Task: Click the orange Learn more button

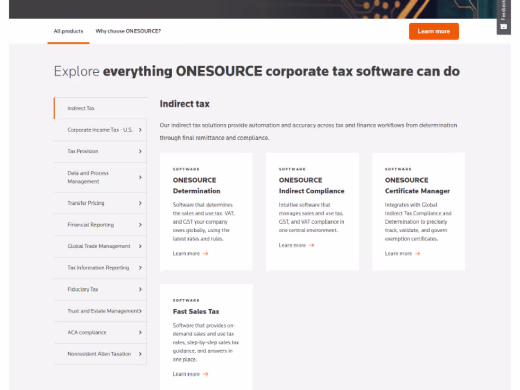Action: (433, 31)
